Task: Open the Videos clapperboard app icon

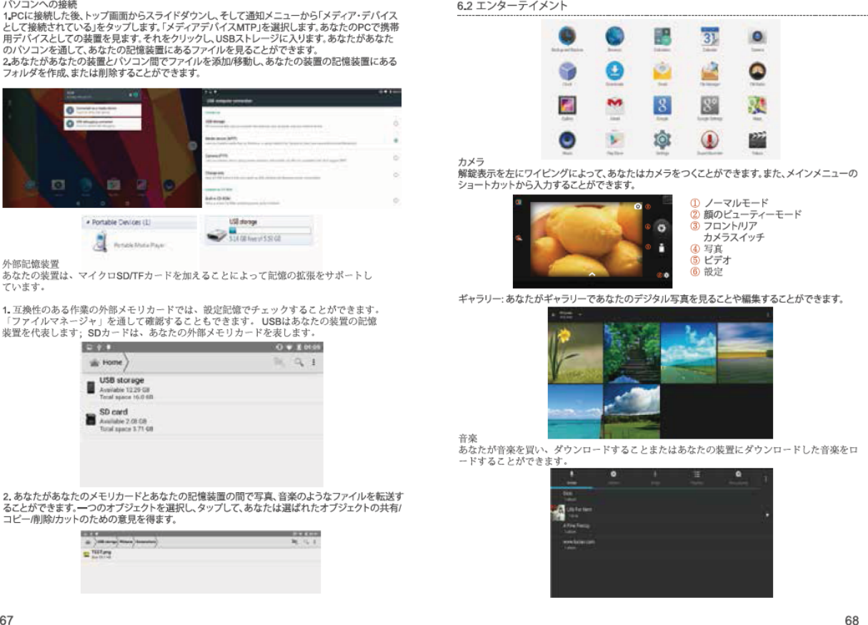Action: tap(757, 140)
